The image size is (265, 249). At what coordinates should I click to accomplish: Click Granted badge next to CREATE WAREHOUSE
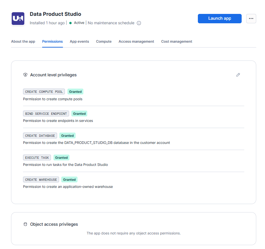click(69, 179)
